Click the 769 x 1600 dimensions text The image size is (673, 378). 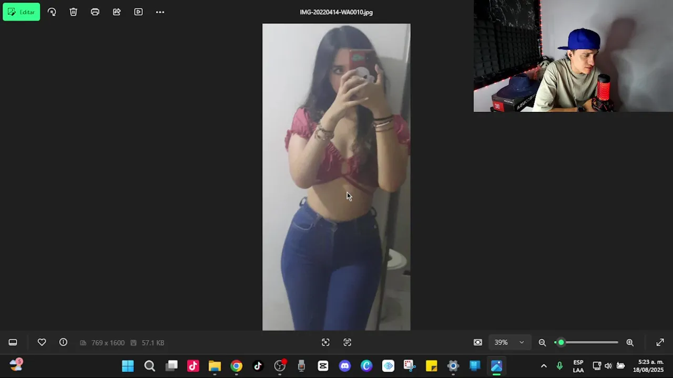pyautogui.click(x=108, y=343)
